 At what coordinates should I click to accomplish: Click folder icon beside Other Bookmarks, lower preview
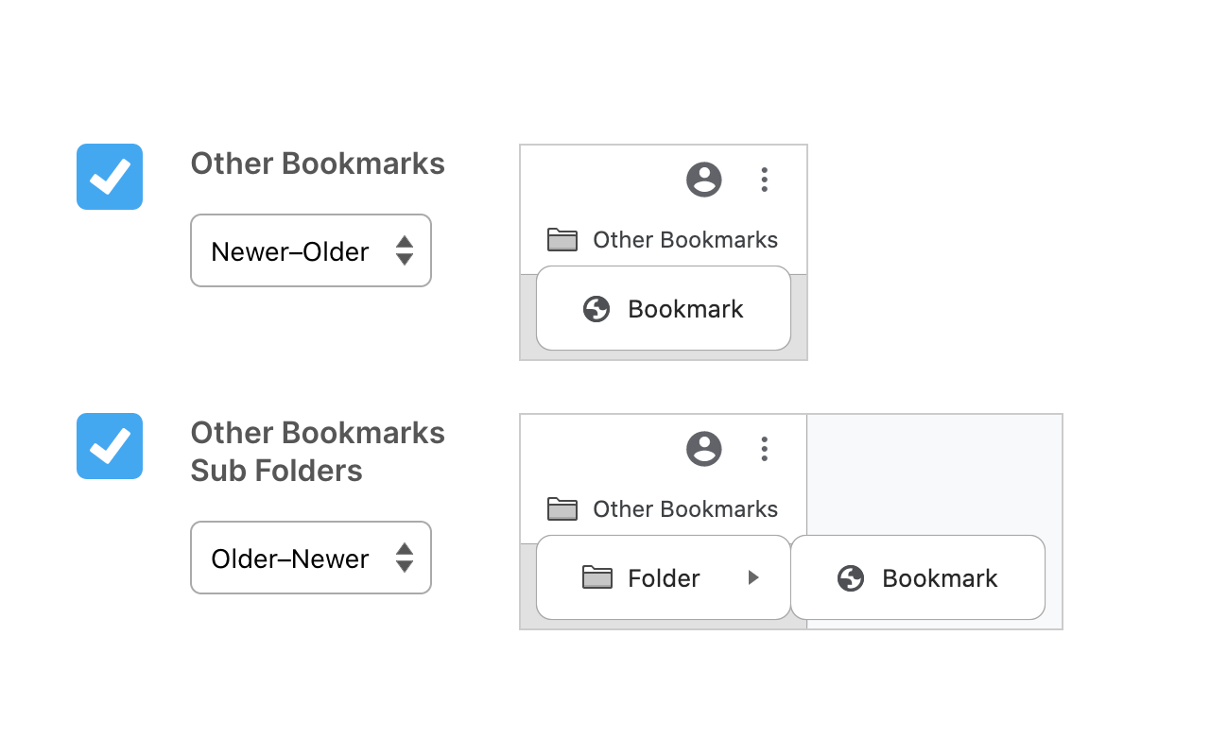tap(562, 509)
